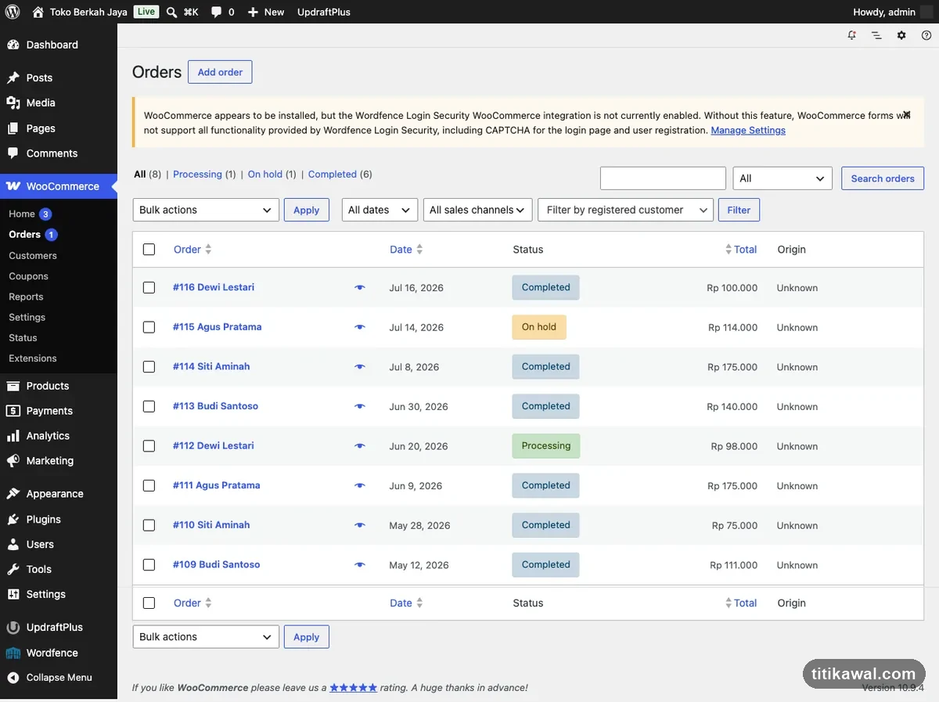Check the box for order #116
Screen dimensions: 939x702
(149, 287)
